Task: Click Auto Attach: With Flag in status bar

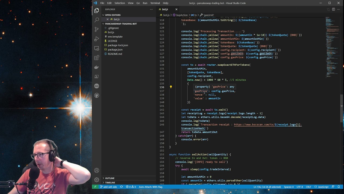Action: pos(150,187)
